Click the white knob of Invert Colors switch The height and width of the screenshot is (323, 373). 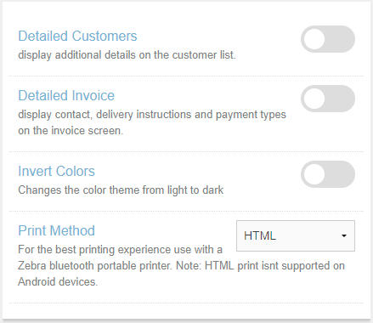coord(314,174)
